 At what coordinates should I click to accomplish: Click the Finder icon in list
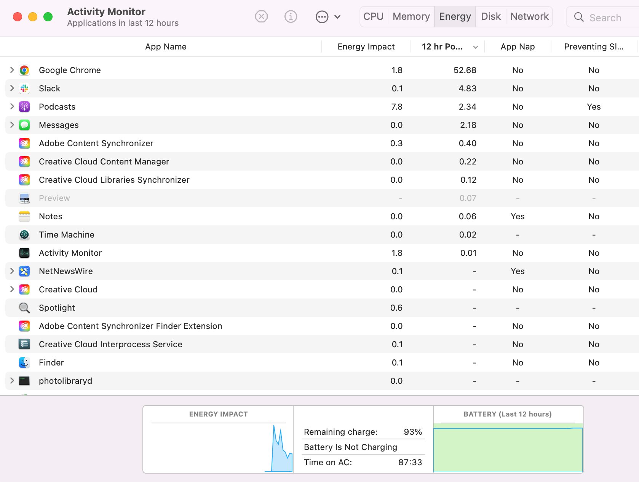pos(24,362)
